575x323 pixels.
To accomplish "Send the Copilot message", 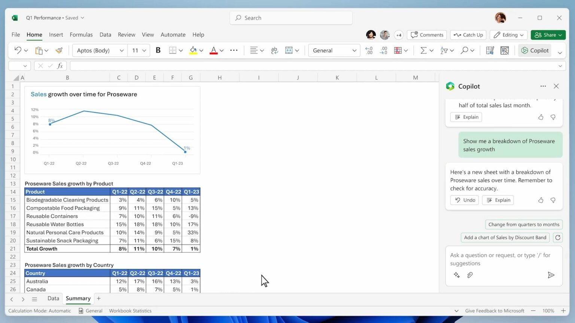I will 551,275.
